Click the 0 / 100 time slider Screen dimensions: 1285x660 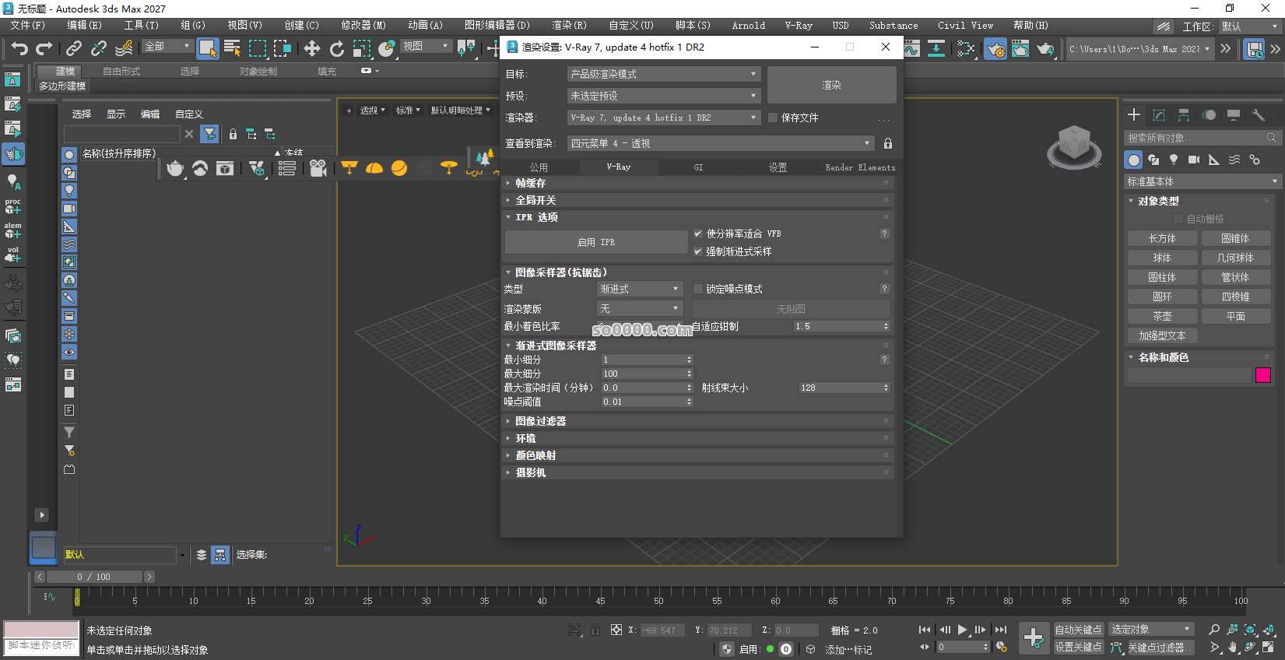click(x=94, y=577)
